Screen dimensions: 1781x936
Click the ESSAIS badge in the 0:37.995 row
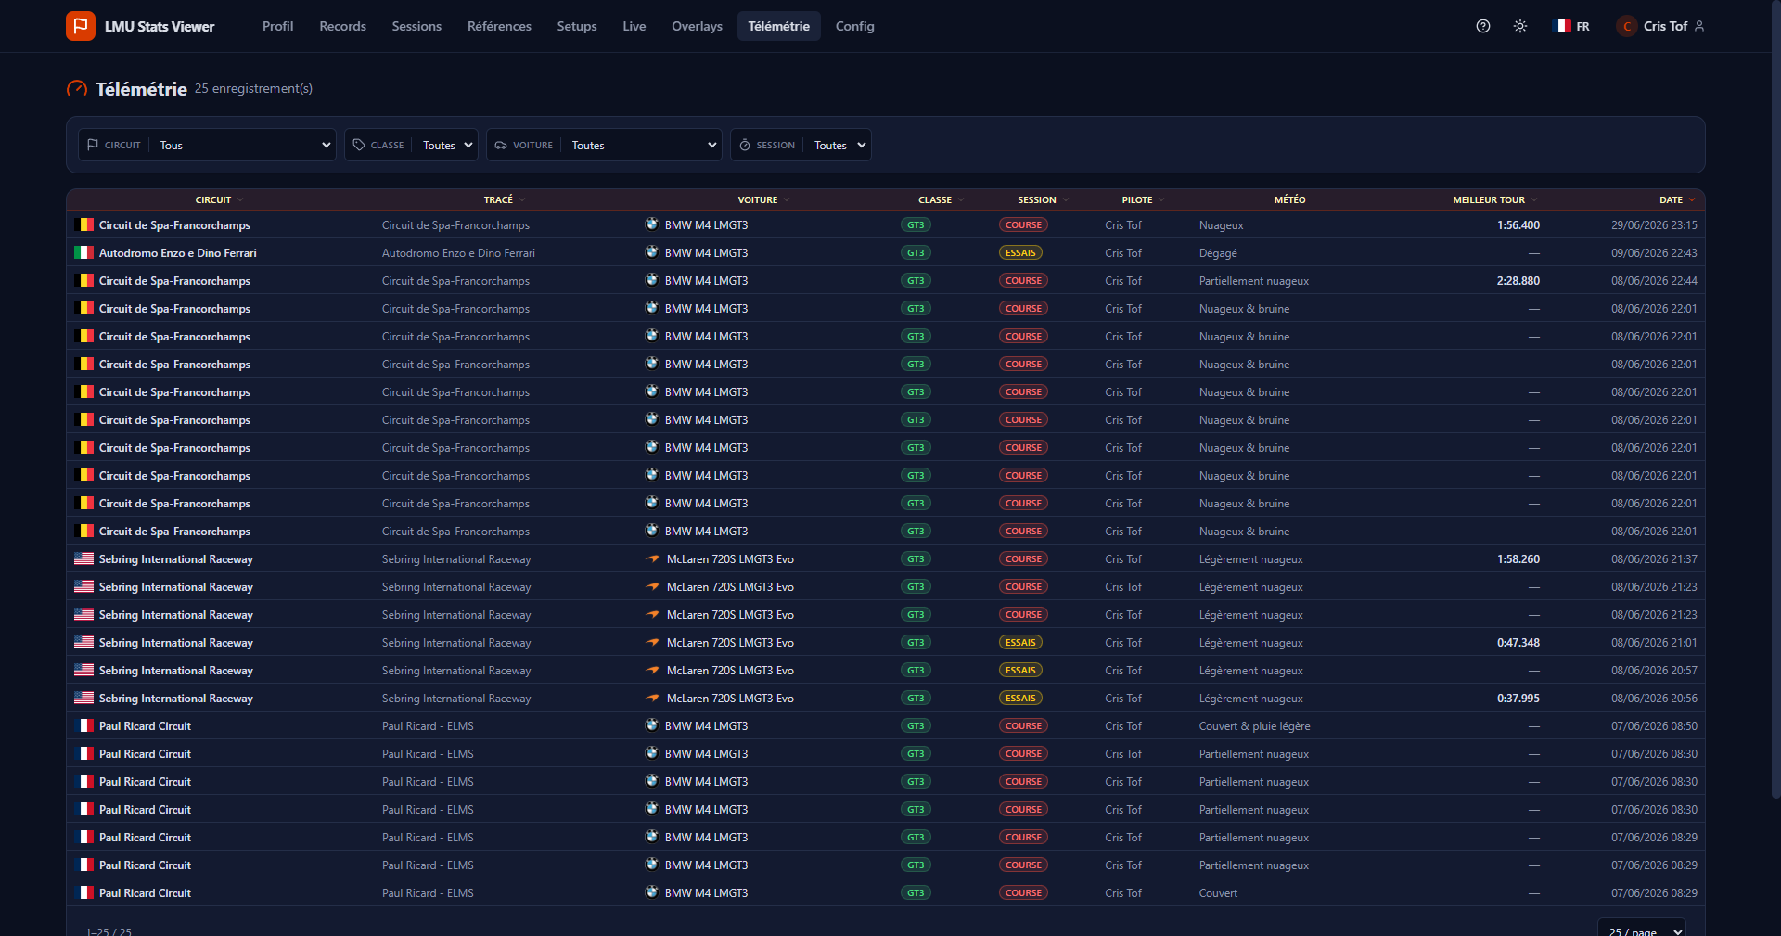coord(1020,698)
